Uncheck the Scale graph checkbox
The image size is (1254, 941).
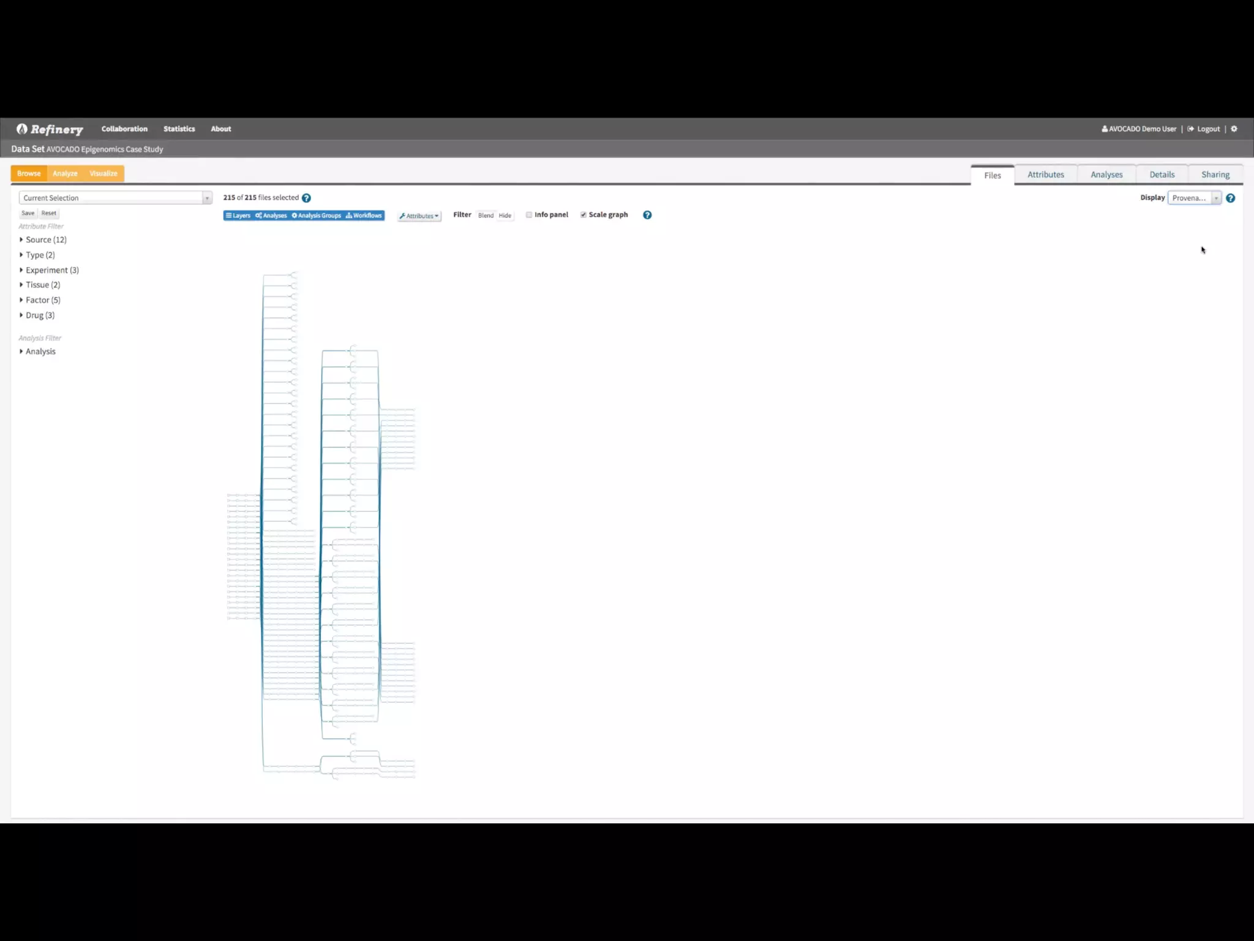pos(584,215)
